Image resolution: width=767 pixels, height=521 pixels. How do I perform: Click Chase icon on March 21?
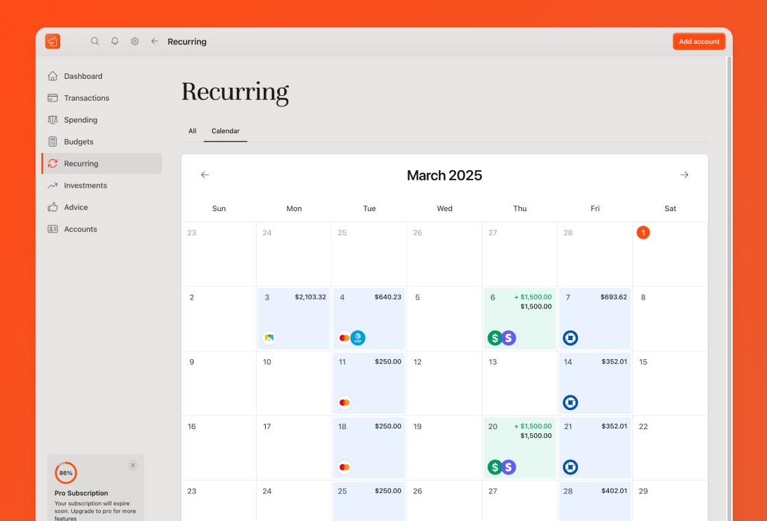(570, 467)
